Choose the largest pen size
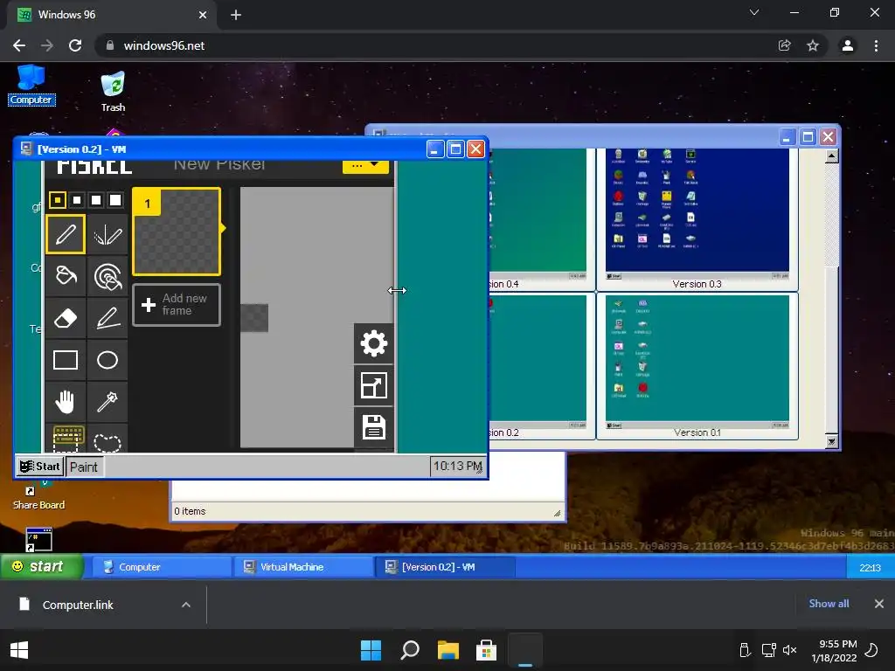 point(115,200)
